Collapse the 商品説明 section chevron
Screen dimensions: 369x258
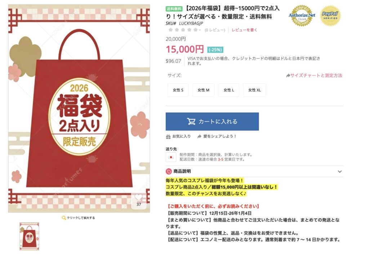[339, 171]
